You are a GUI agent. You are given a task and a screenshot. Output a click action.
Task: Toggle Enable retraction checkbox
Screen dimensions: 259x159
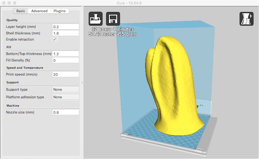point(55,40)
